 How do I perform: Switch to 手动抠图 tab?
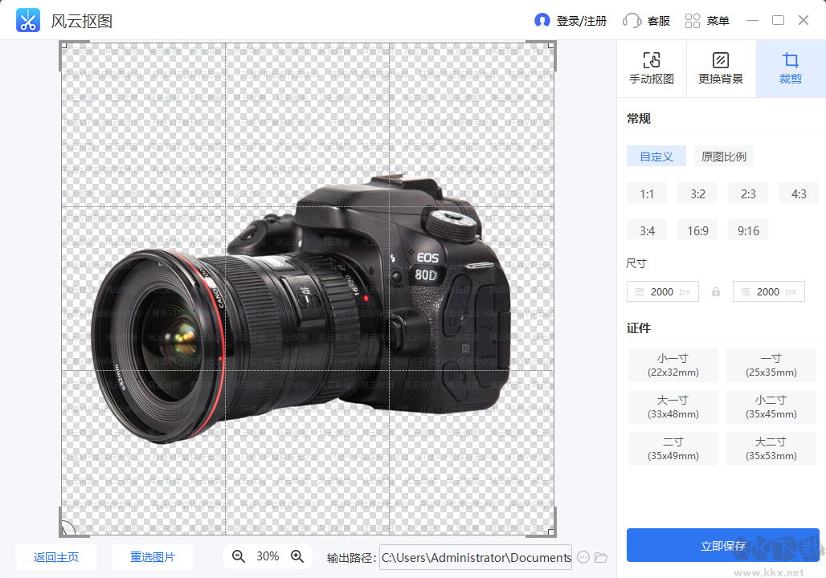[x=651, y=68]
